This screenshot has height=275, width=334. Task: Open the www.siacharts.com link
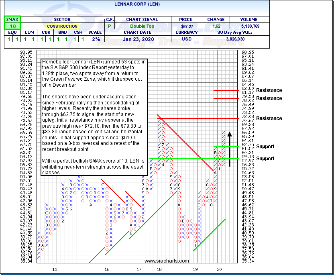click(x=167, y=261)
